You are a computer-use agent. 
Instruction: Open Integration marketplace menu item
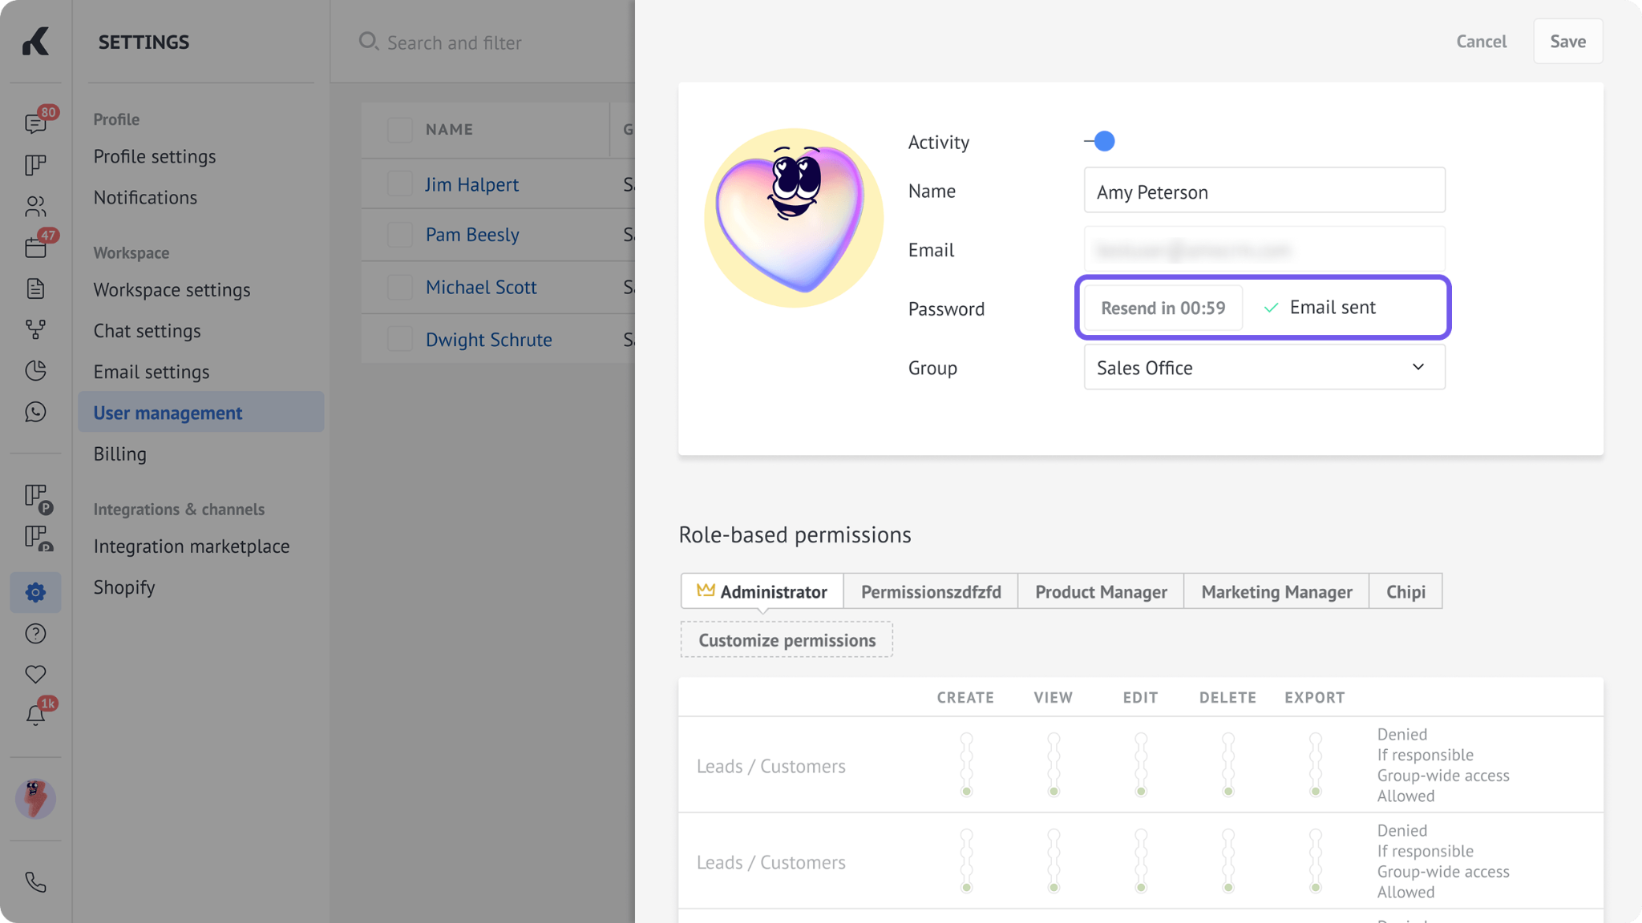192,546
